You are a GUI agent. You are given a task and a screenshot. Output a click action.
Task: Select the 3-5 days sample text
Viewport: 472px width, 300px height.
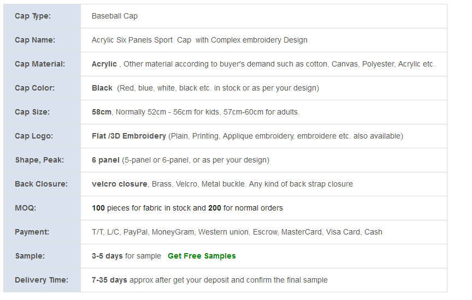[107, 256]
